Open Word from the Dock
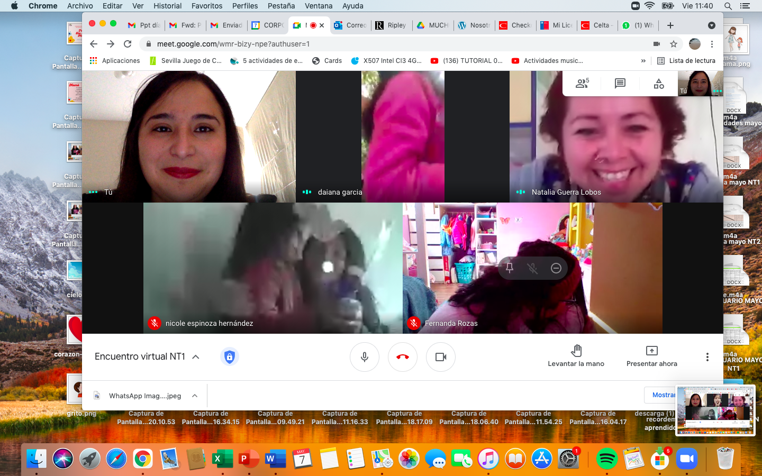 click(x=276, y=459)
